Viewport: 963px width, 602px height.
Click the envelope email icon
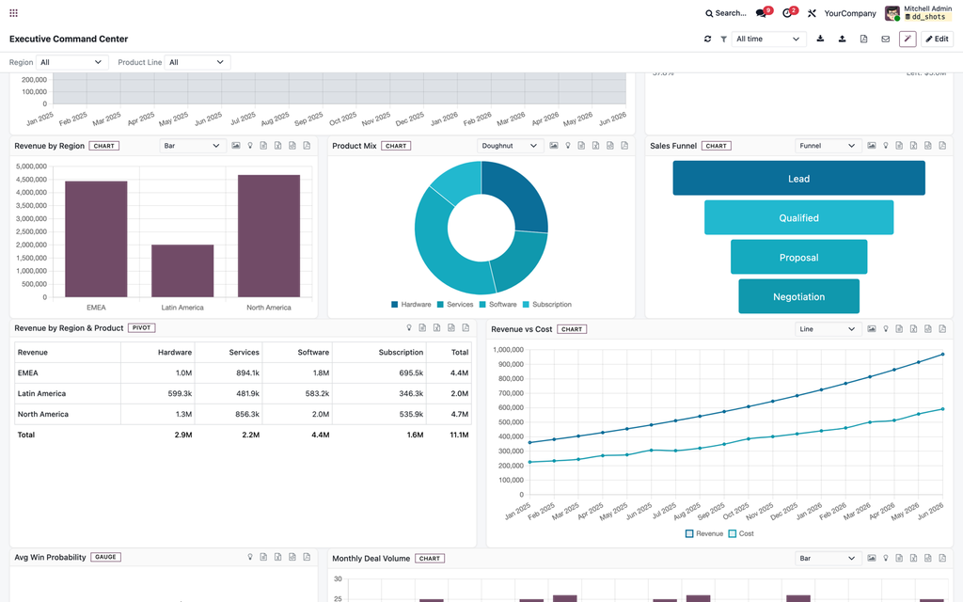coord(886,39)
